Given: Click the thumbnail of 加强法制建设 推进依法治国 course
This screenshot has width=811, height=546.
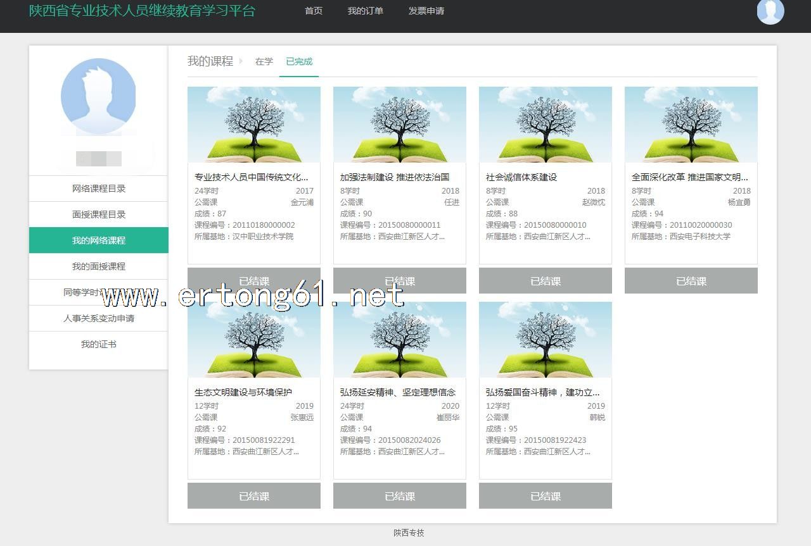Looking at the screenshot, I should click(x=400, y=125).
